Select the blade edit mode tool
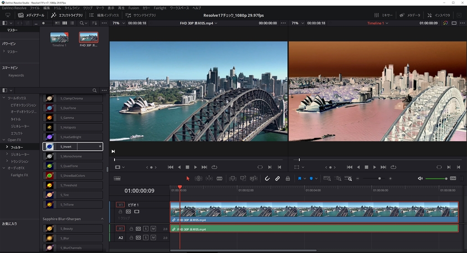The image size is (467, 253). [219, 178]
